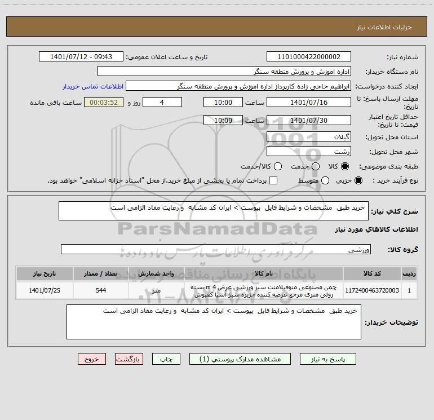Click the شرح کلی نیاز description box

point(214,211)
